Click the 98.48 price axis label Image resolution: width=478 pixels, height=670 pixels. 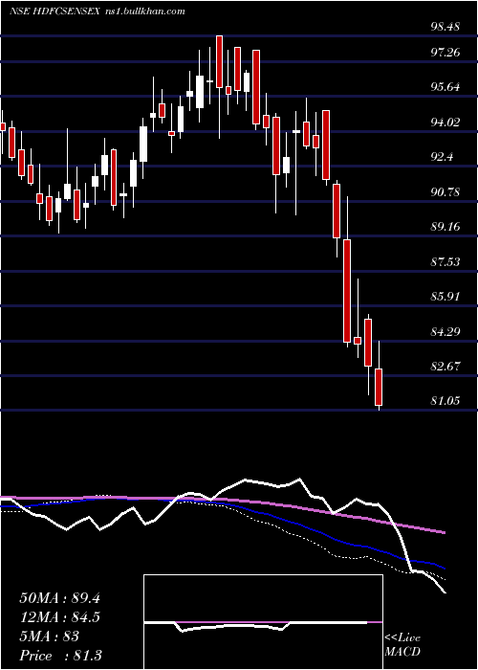point(445,27)
